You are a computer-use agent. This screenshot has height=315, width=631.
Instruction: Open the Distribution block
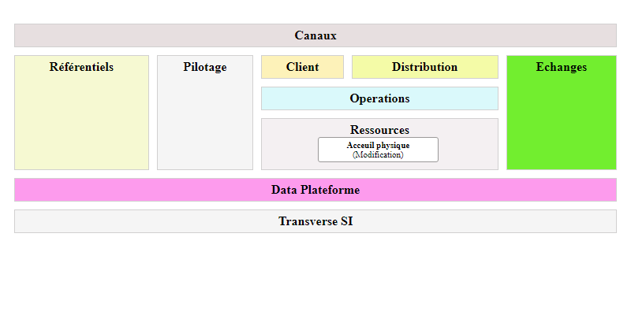click(x=424, y=67)
